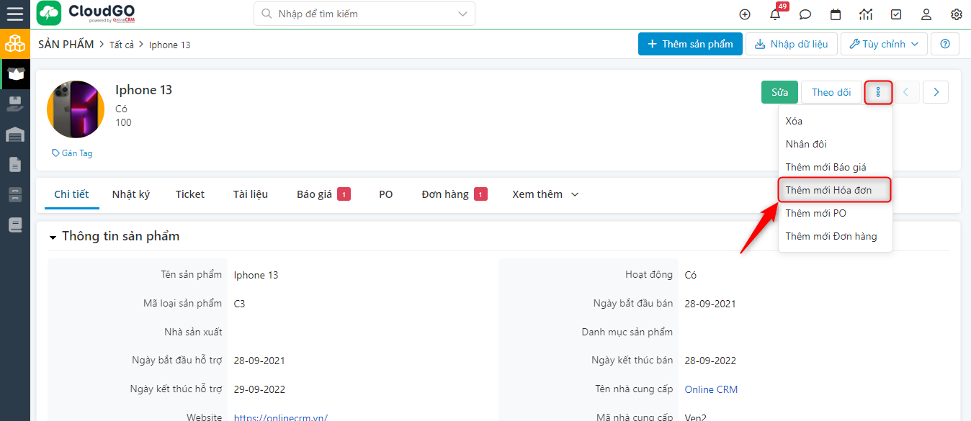Switch to the Nhật ký tab
971x421 pixels.
(130, 194)
